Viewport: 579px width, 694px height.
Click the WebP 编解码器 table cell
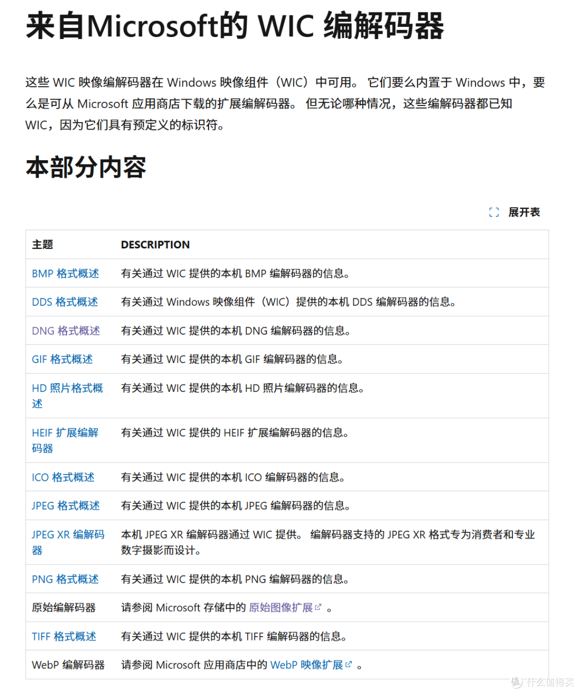[x=68, y=665]
